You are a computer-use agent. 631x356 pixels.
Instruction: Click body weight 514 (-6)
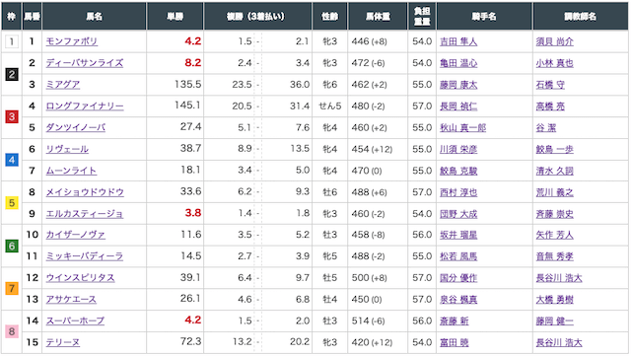[x=369, y=320]
